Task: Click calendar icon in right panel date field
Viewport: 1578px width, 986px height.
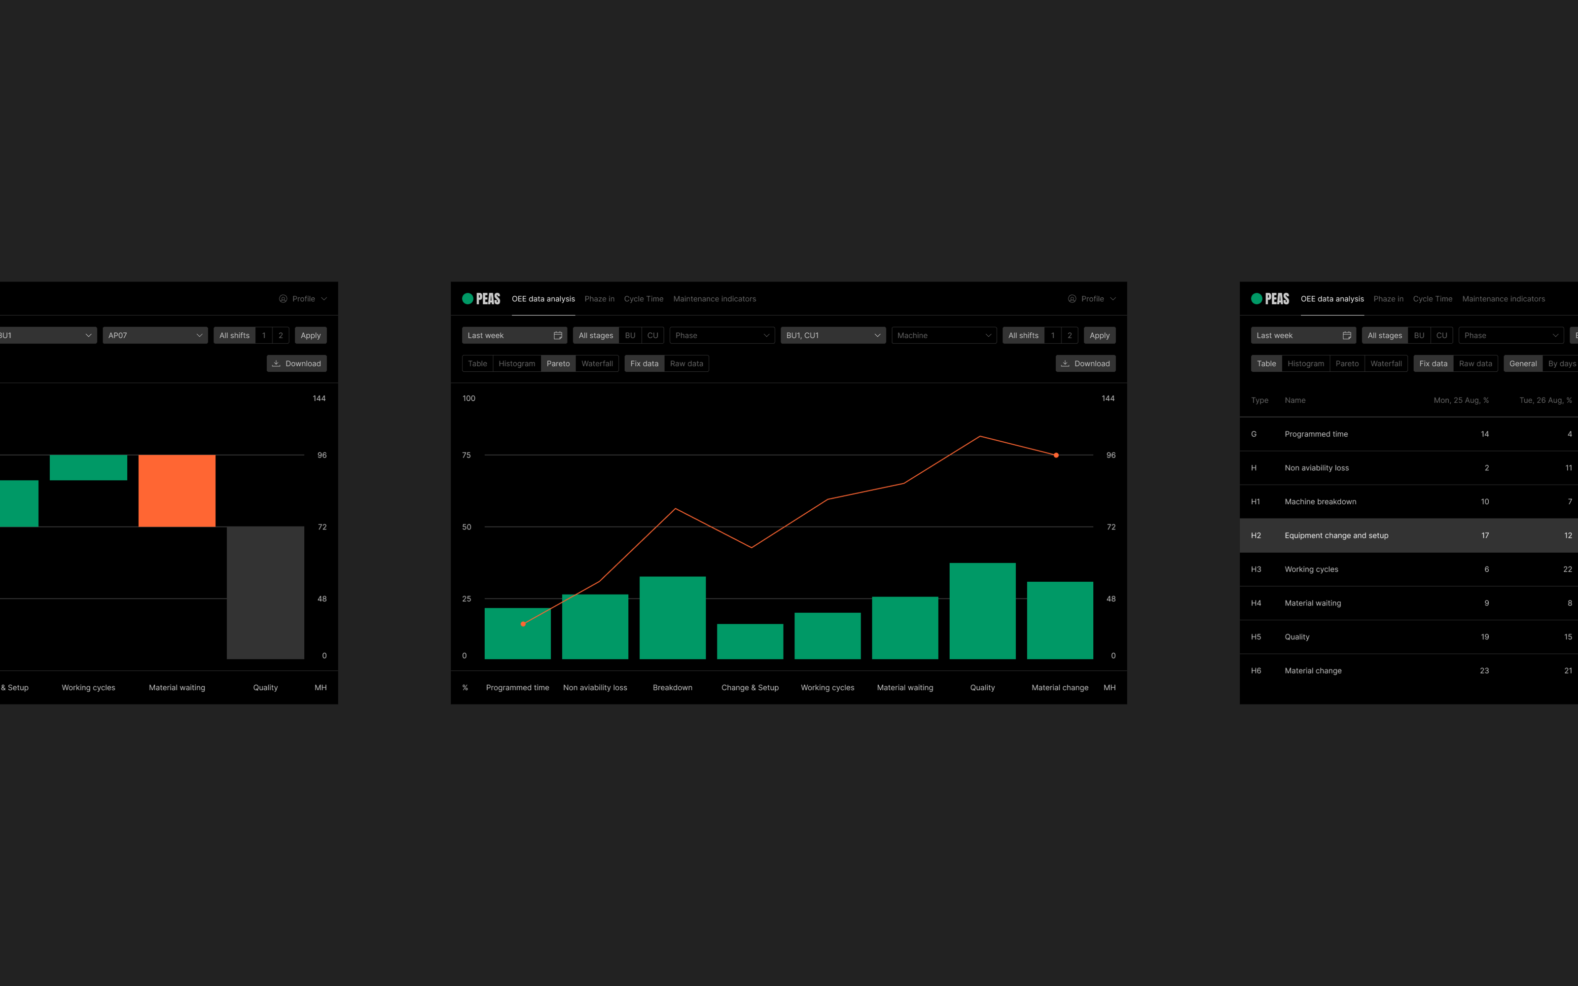Action: (1347, 335)
